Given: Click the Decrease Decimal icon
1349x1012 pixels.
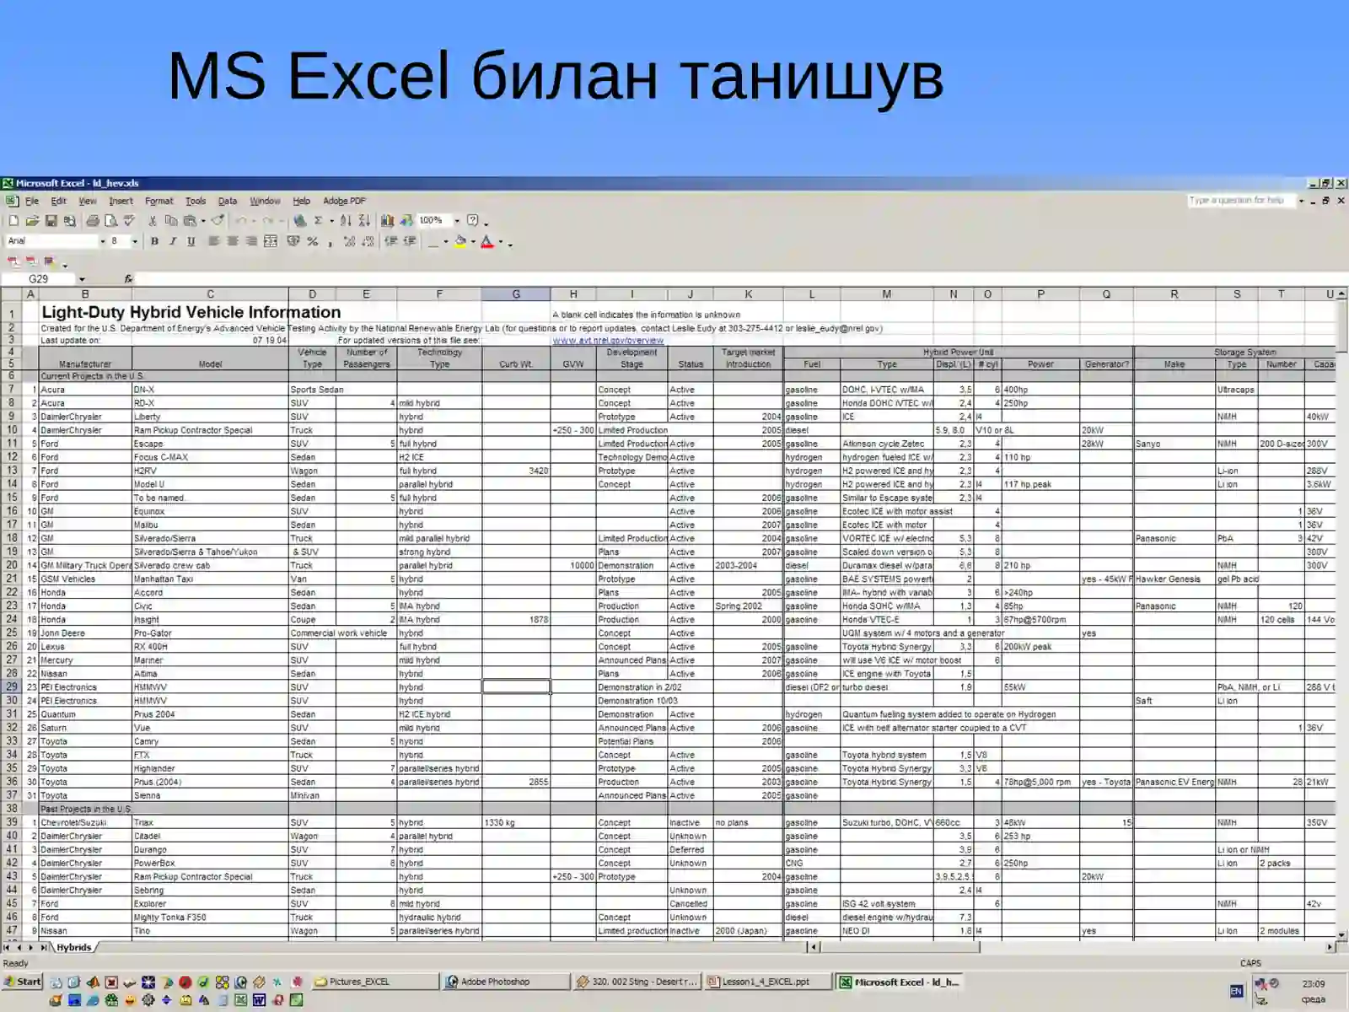Looking at the screenshot, I should coord(368,241).
